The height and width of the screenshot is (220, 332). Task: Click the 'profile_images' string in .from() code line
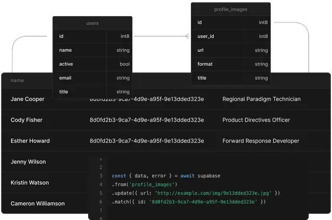coord(155,184)
